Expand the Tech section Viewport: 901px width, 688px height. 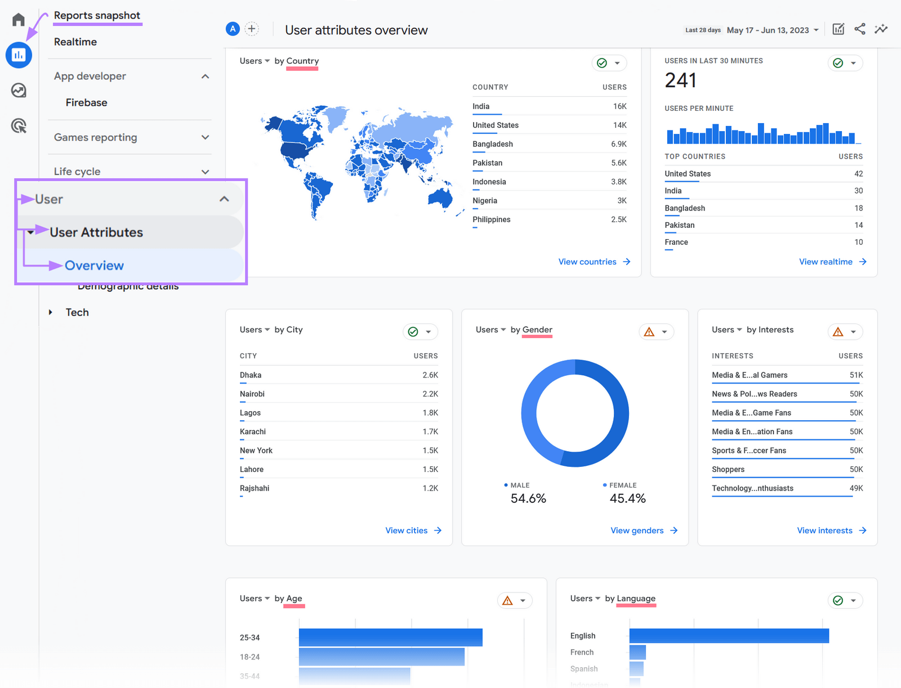pos(77,312)
